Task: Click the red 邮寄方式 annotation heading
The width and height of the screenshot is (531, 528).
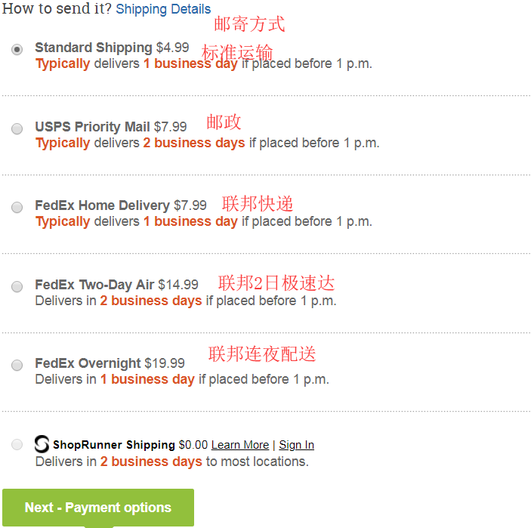Action: (249, 24)
